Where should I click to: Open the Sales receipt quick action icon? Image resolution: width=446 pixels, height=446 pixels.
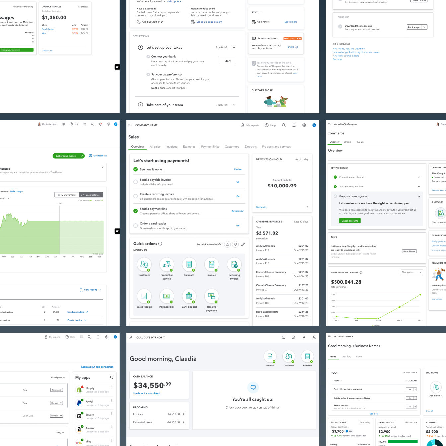(x=144, y=296)
